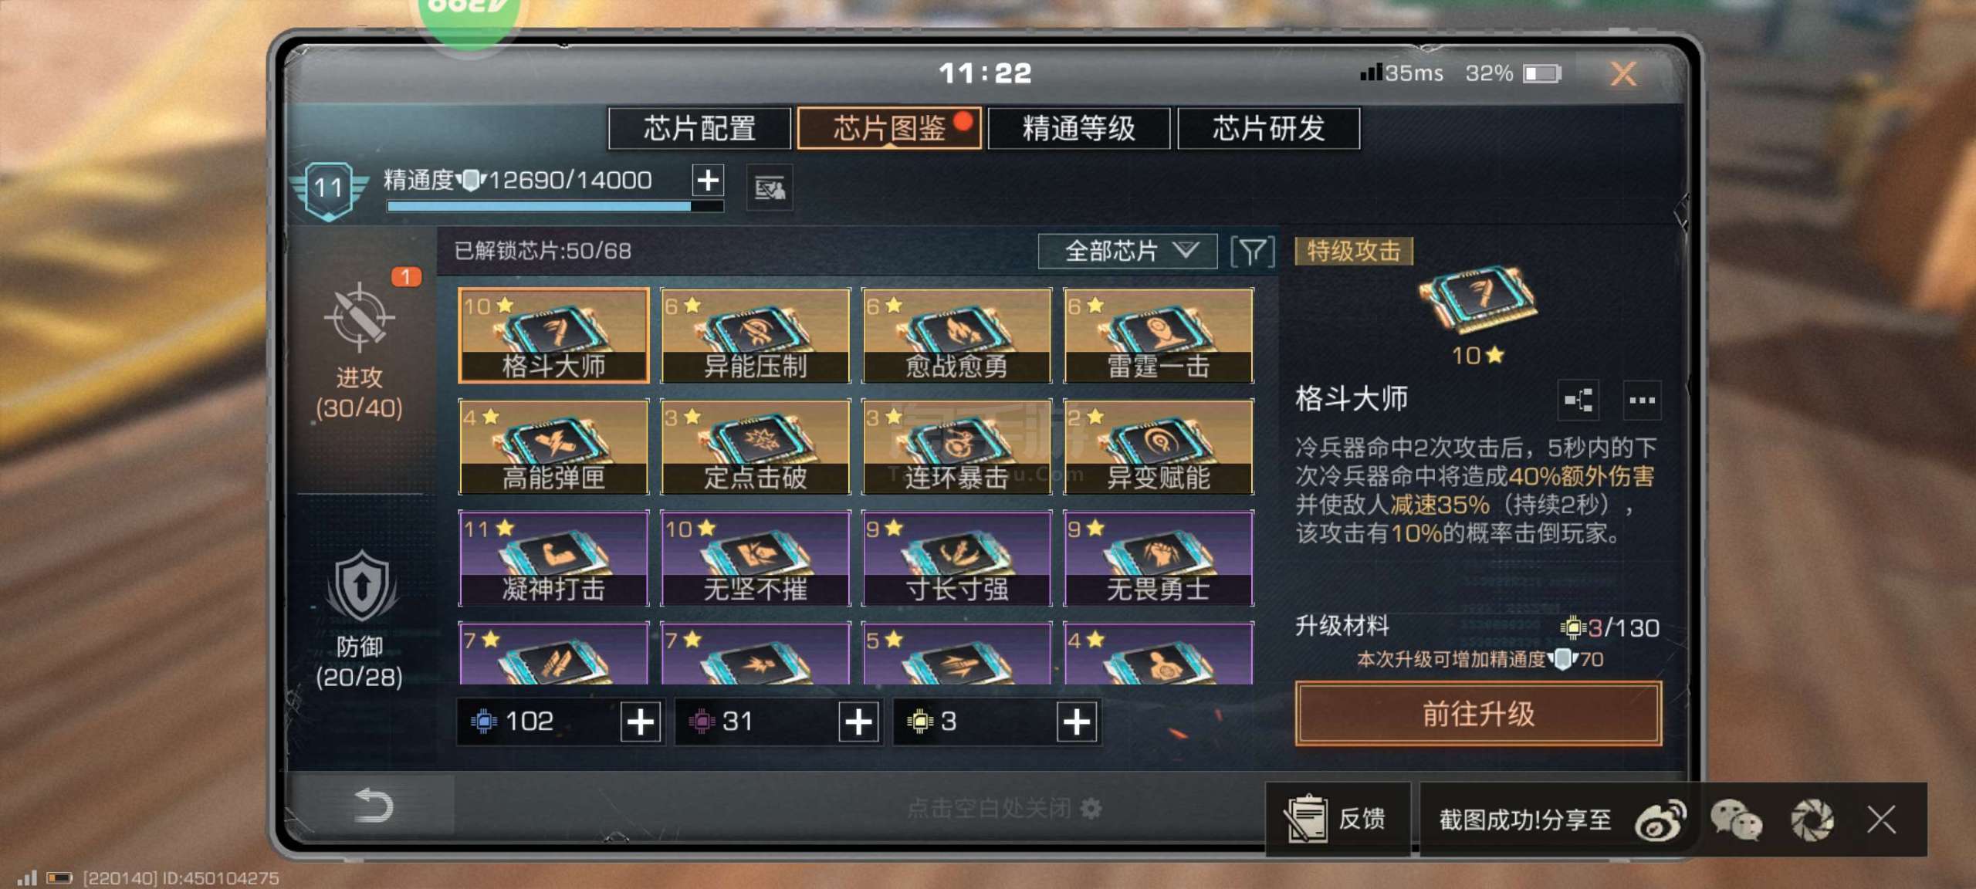
Task: Click the back arrow icon
Action: click(374, 806)
